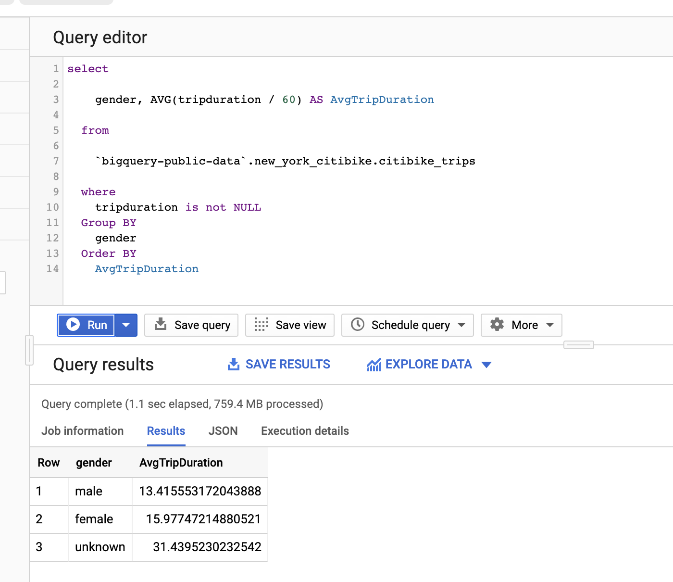This screenshot has height=582, width=673.
Task: Click the left sidebar resize handle
Action: coord(29,350)
